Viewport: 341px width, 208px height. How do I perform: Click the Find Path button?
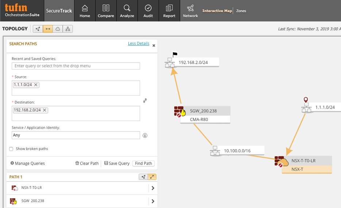(143, 164)
